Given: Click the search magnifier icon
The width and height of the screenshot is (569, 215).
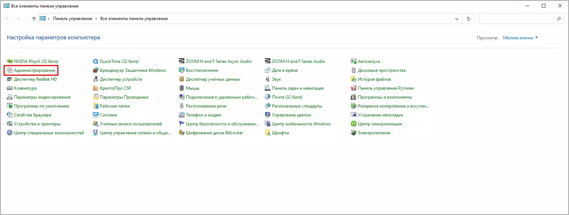Looking at the screenshot, I should coord(559,19).
